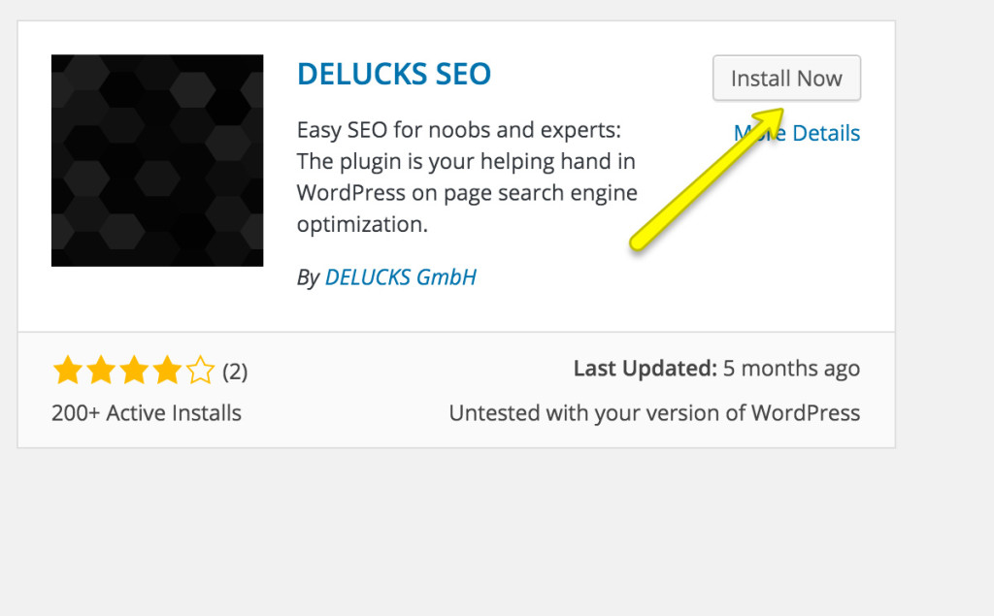Open the More Details link
Image resolution: width=994 pixels, height=616 pixels.
click(x=797, y=133)
